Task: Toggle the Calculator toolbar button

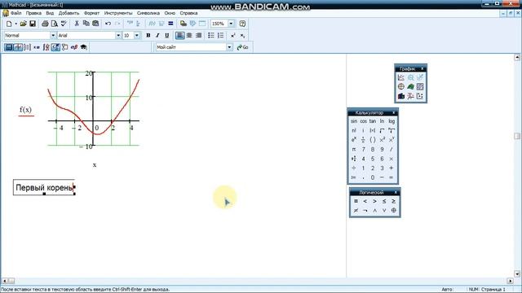Action: pyautogui.click(x=9, y=47)
